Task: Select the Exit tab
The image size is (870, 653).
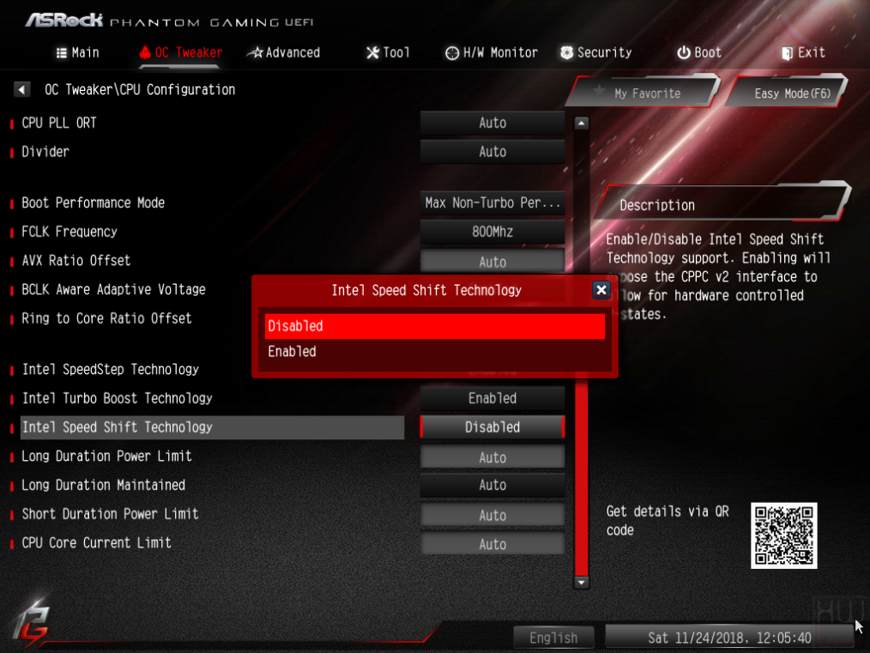Action: tap(803, 52)
